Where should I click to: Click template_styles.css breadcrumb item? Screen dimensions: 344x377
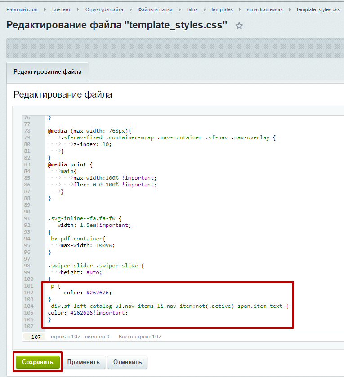(x=318, y=9)
